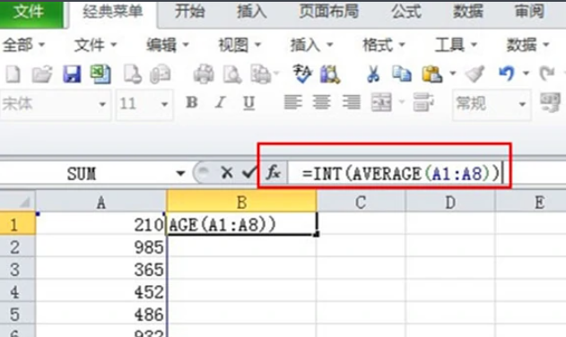Open the 工具 menu dropdown
This screenshot has height=337, width=566.
tap(457, 45)
